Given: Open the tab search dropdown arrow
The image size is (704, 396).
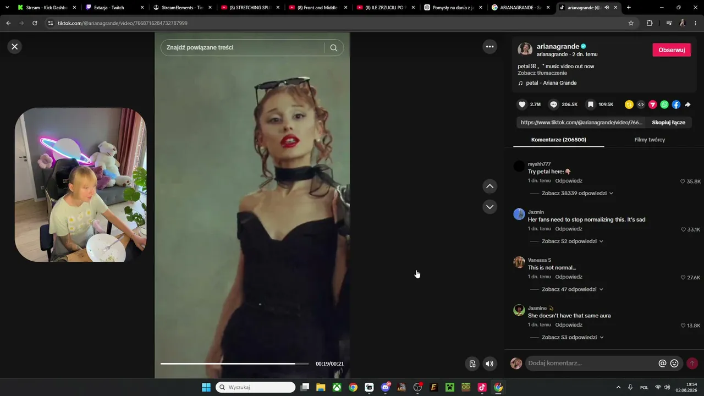Looking at the screenshot, I should pyautogui.click(x=7, y=8).
